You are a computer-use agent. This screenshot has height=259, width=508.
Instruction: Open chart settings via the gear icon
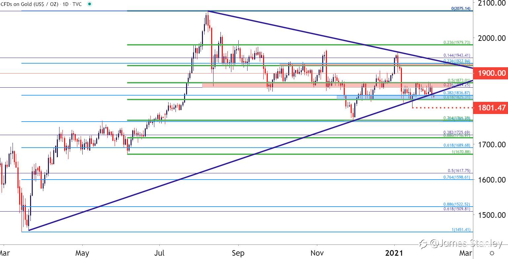492,253
